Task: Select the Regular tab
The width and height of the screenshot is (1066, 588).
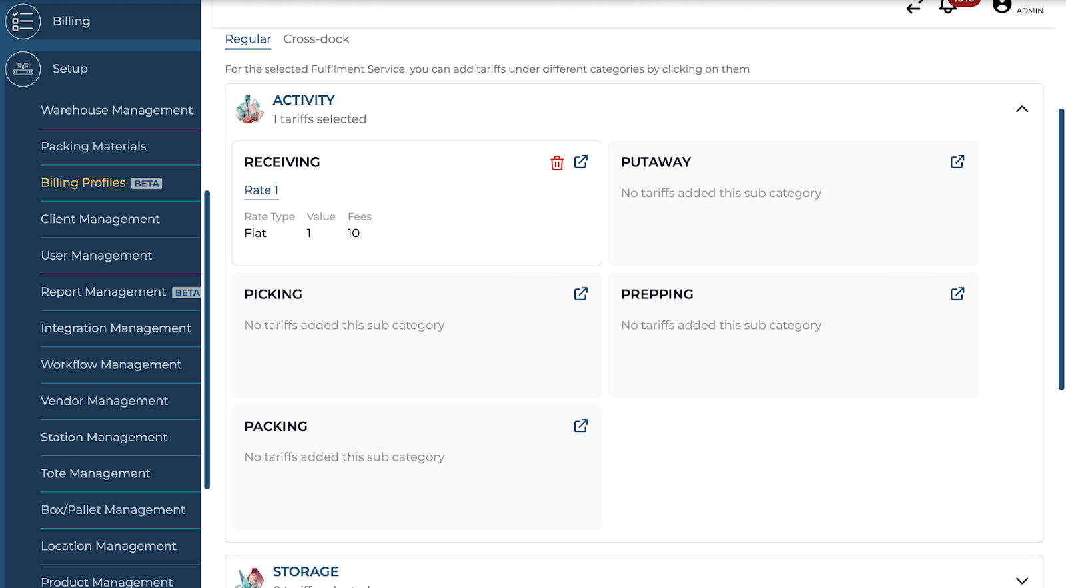Action: pyautogui.click(x=248, y=39)
